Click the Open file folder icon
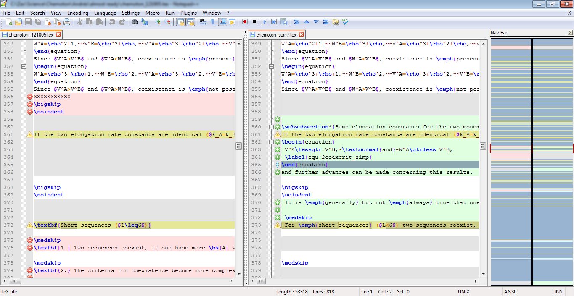 pos(18,22)
